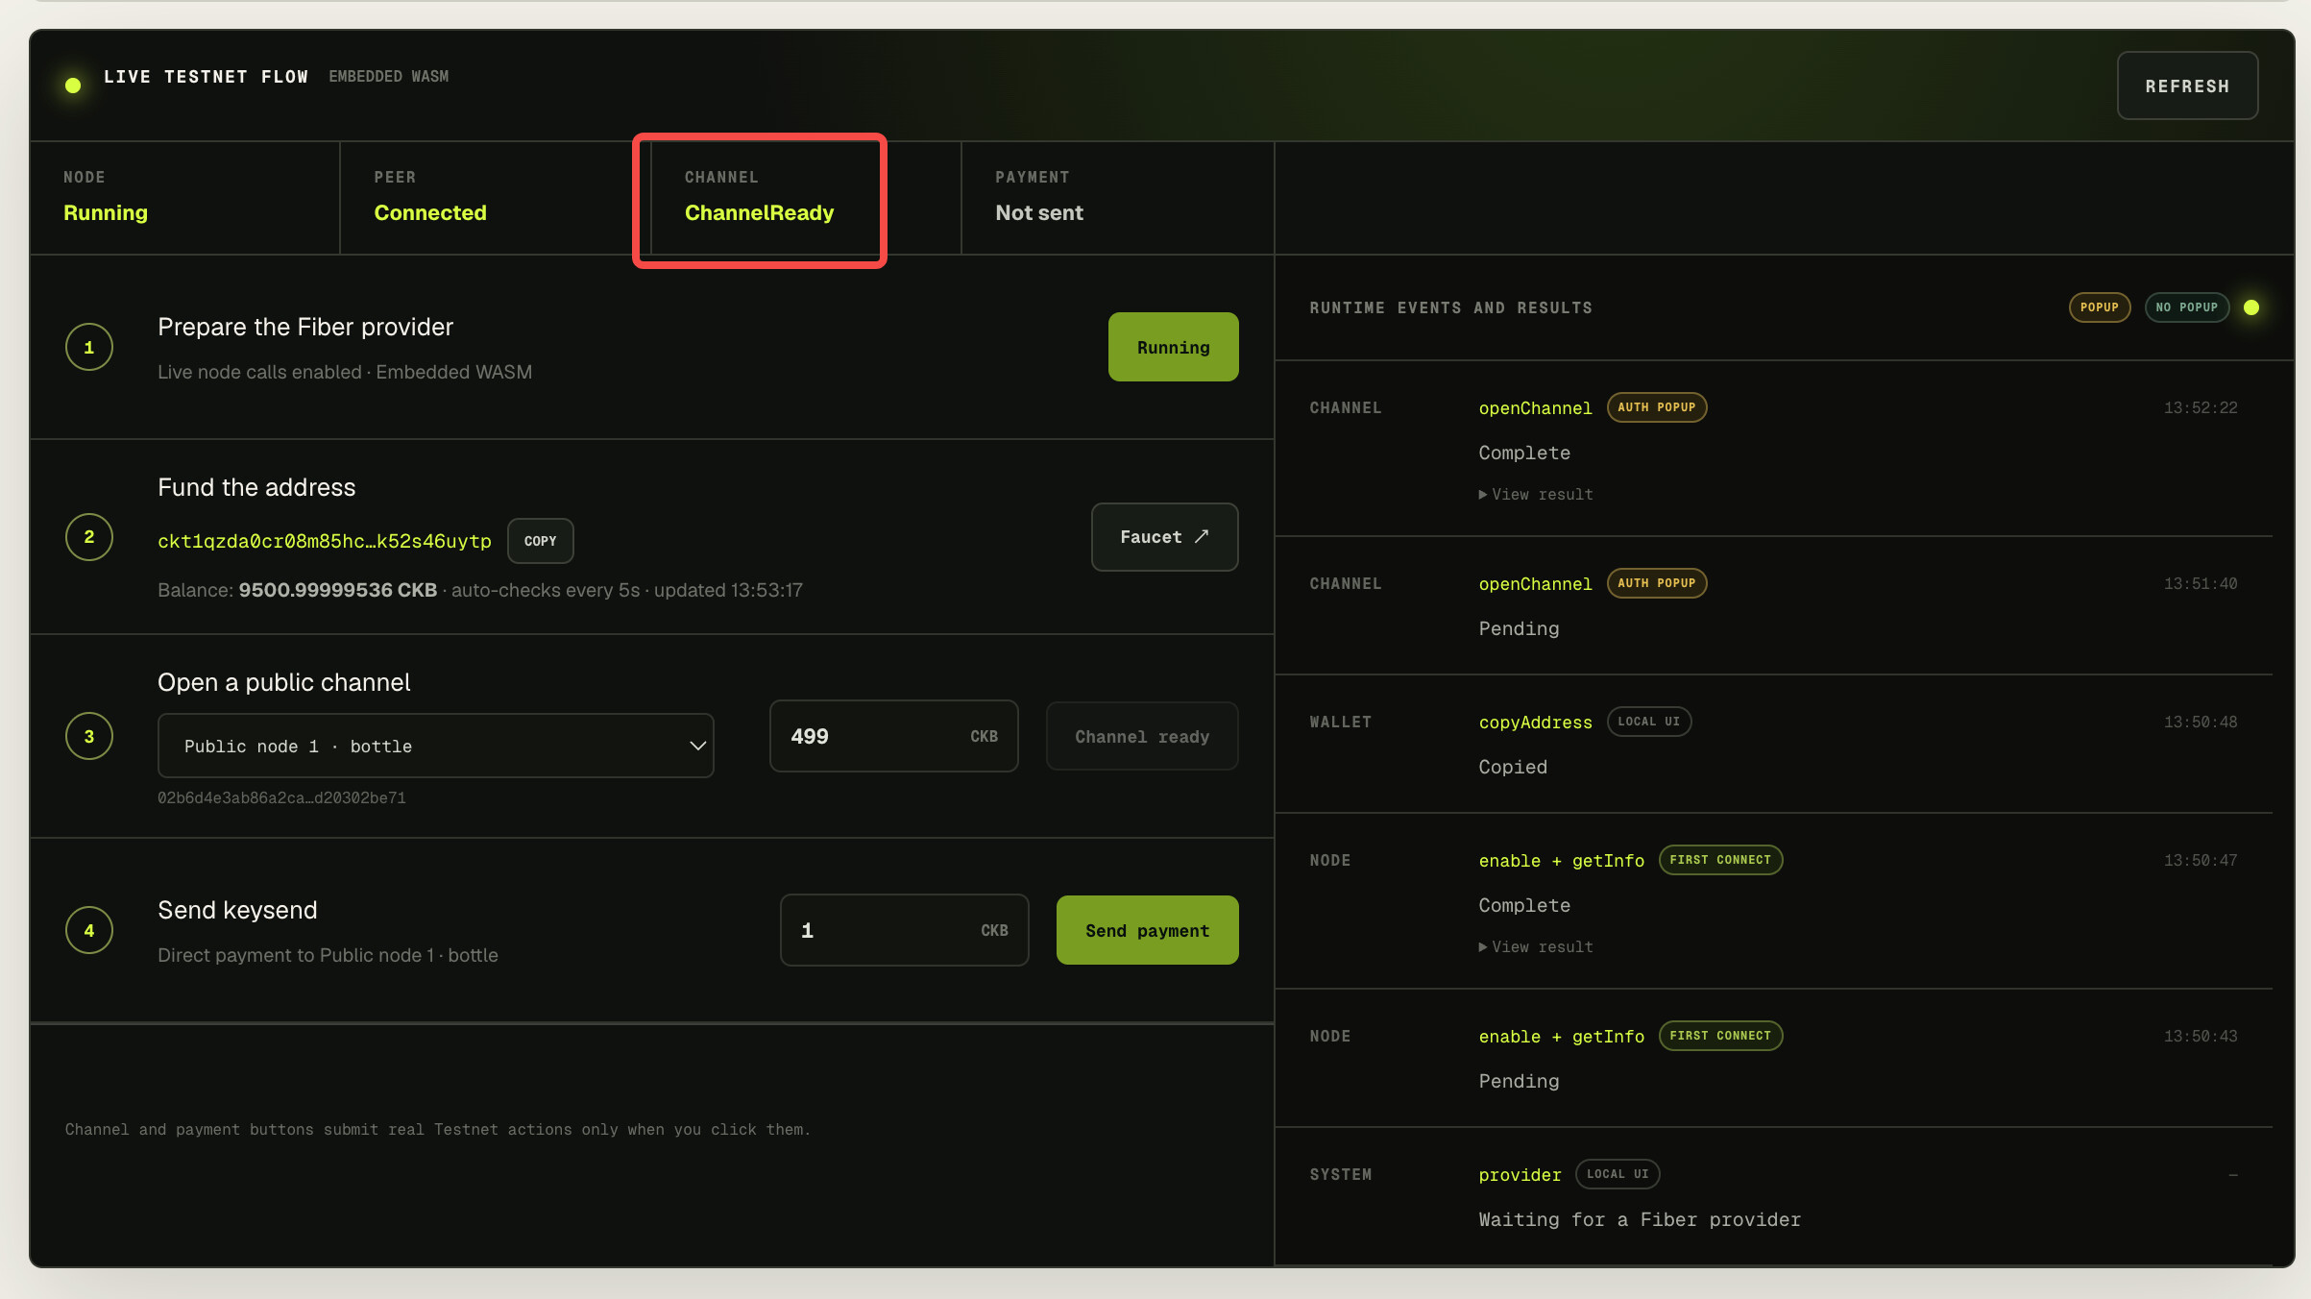
Task: Click the 'Fund the address' heading
Action: pyautogui.click(x=256, y=487)
